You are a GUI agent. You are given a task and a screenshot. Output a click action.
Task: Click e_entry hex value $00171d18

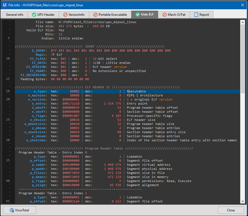tap(71, 104)
